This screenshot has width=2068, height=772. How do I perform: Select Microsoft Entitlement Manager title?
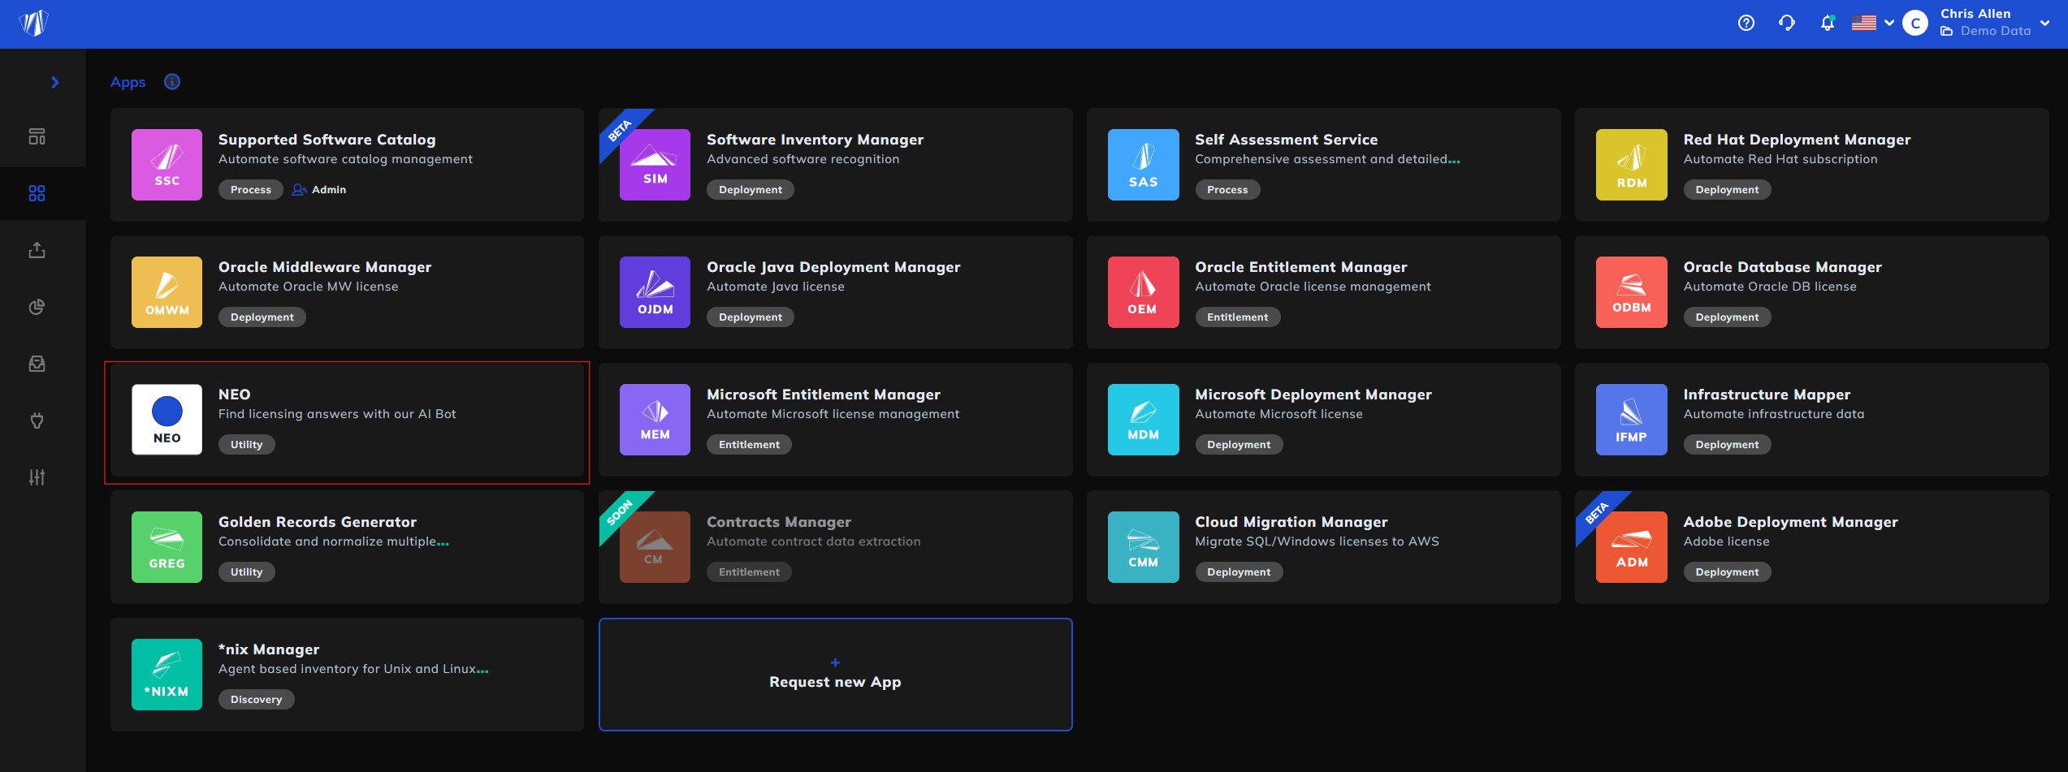824,395
